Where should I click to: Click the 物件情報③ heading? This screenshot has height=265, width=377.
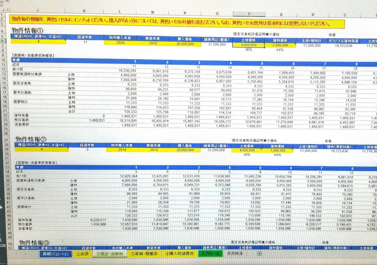click(34, 242)
